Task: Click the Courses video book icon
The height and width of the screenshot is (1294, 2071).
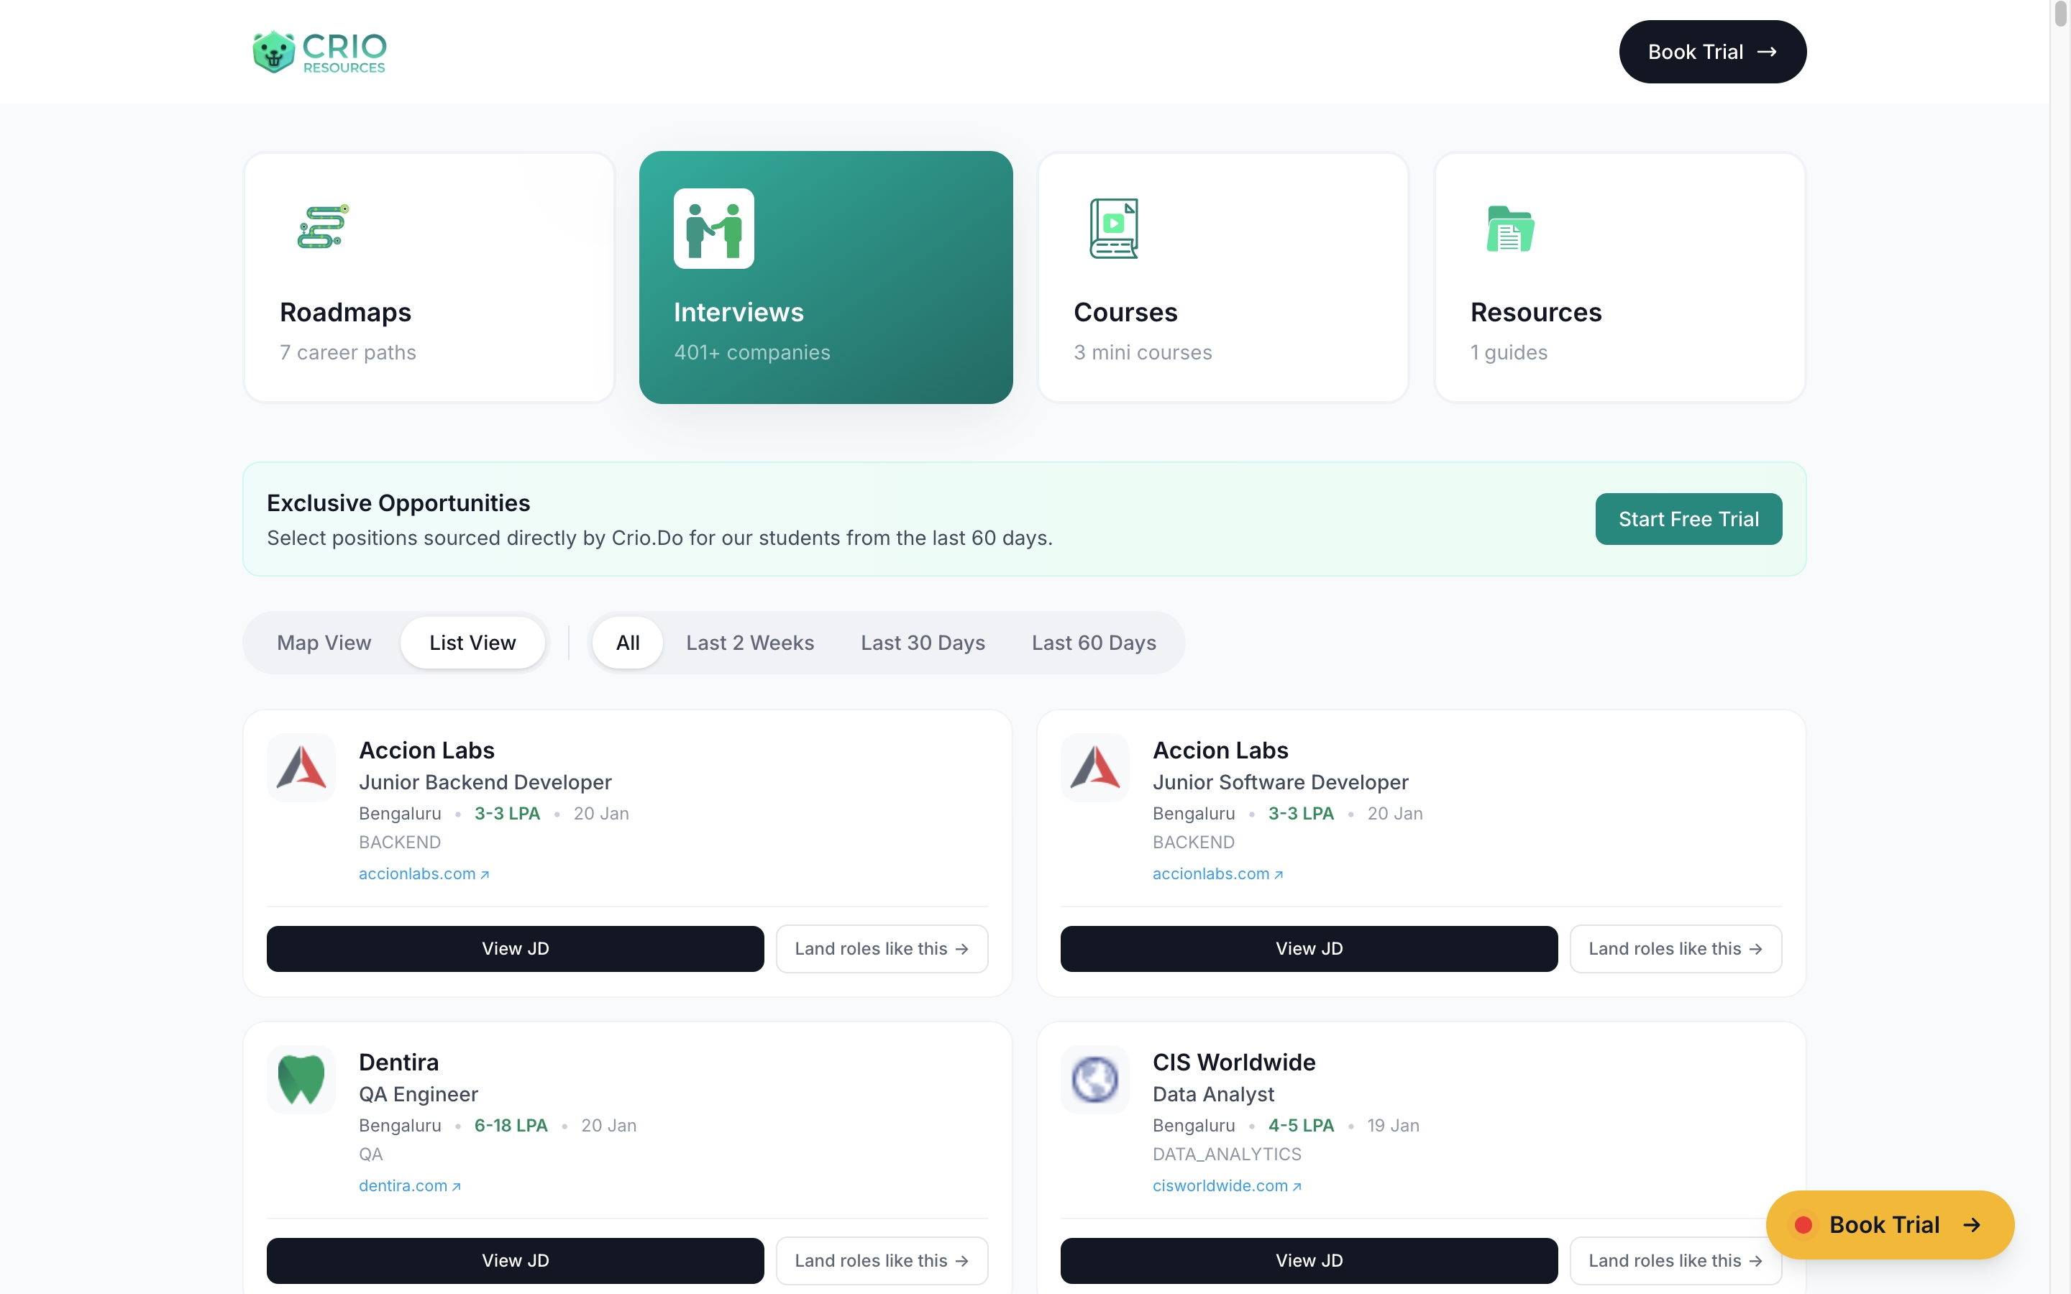Action: tap(1113, 229)
